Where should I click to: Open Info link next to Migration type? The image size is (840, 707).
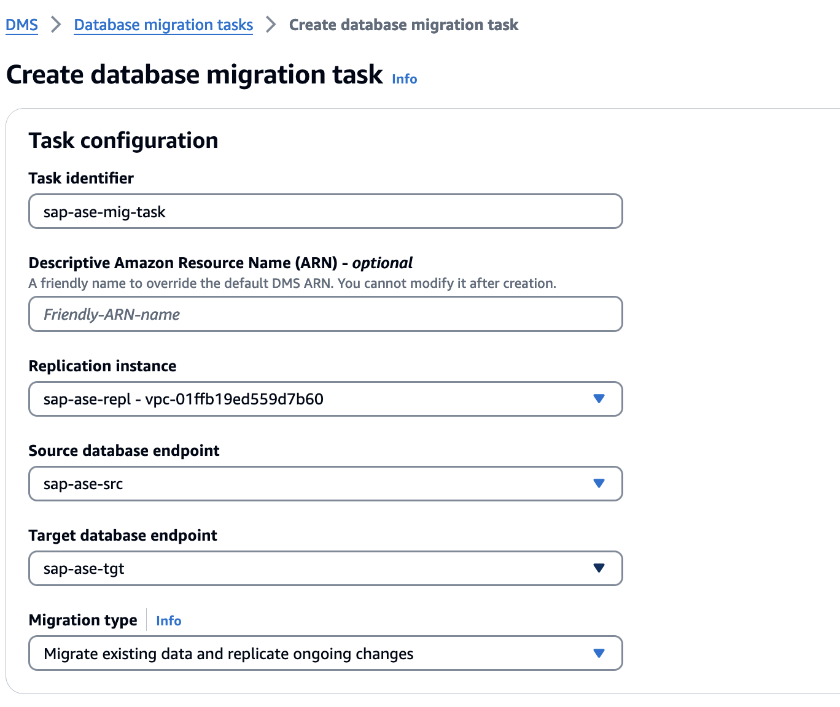tap(168, 621)
